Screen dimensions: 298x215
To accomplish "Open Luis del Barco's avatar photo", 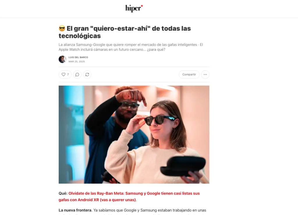I will click(x=62, y=59).
